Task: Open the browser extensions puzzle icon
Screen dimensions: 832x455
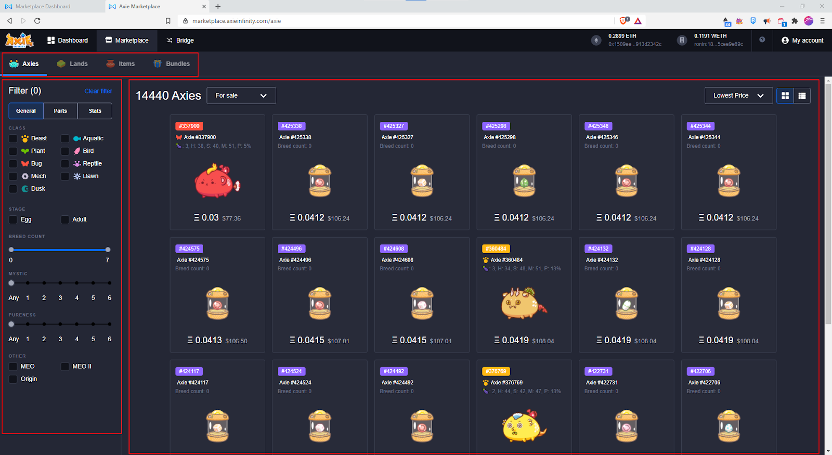Action: (795, 21)
